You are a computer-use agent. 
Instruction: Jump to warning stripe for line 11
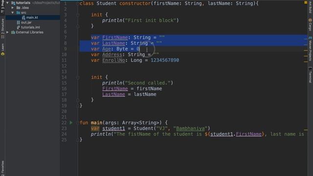[306, 62]
